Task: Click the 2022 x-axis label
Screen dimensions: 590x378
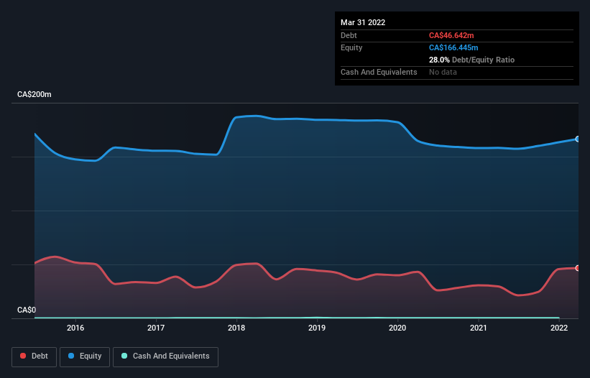Action: point(559,328)
